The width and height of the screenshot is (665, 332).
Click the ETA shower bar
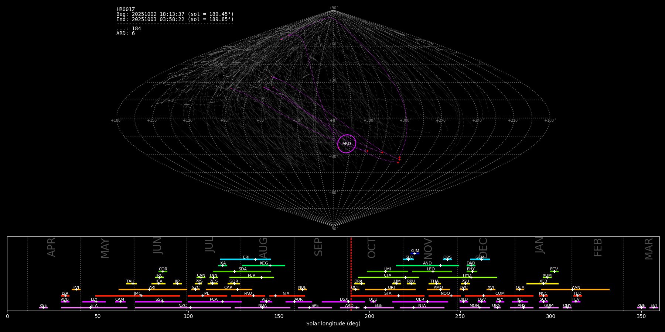[x=94, y=308]
